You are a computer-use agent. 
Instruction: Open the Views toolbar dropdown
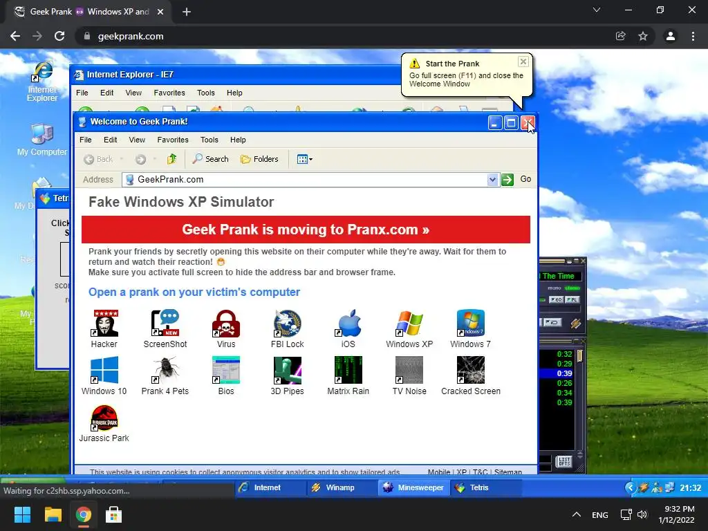point(305,159)
